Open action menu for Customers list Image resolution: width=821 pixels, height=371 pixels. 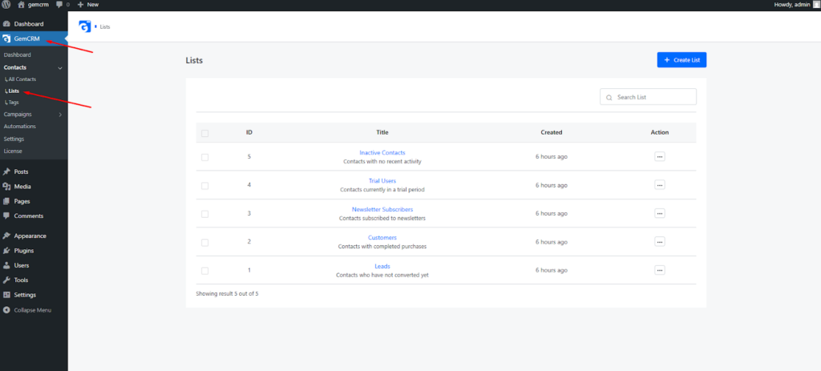(660, 241)
